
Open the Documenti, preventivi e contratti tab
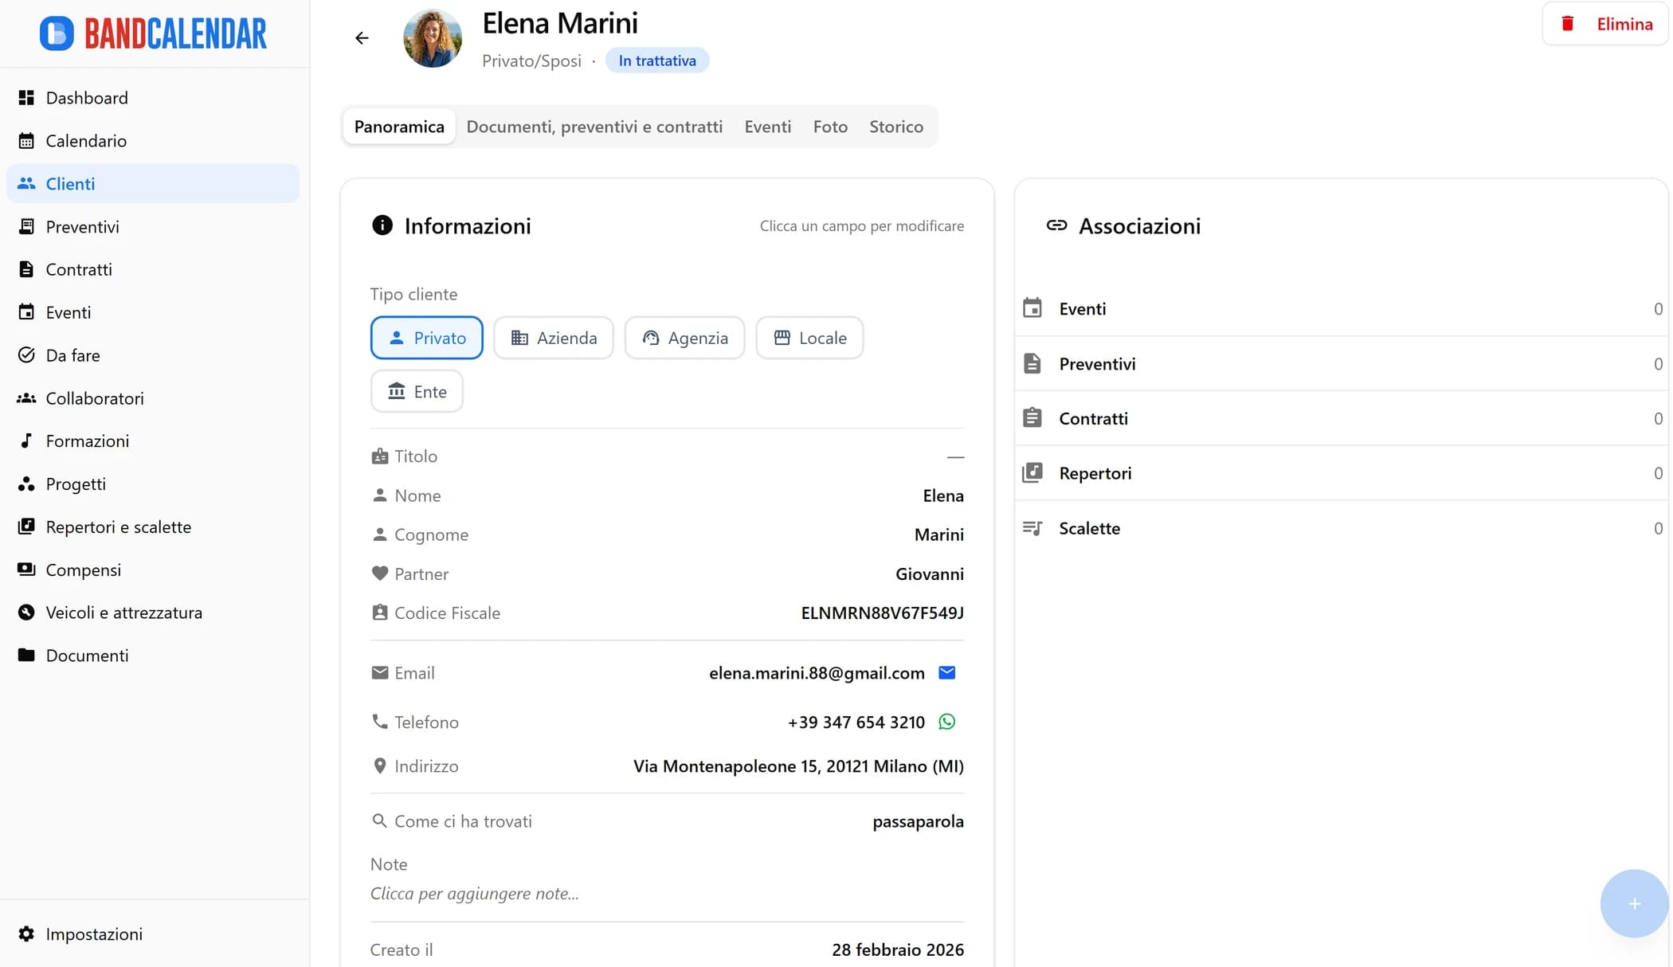click(594, 126)
